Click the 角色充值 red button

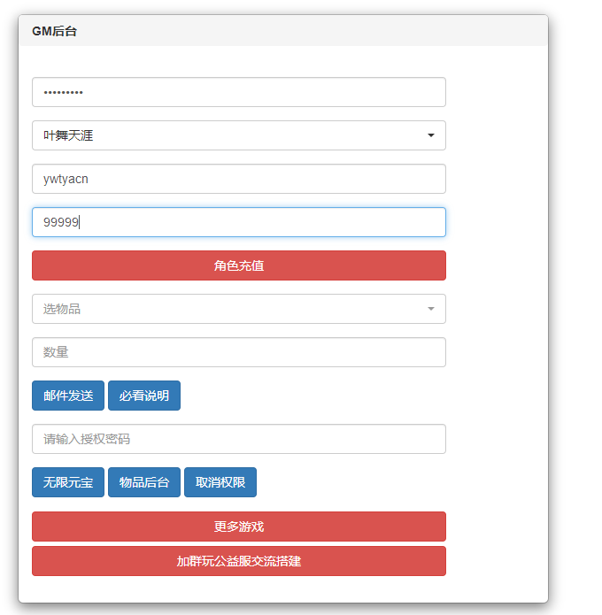tap(239, 265)
